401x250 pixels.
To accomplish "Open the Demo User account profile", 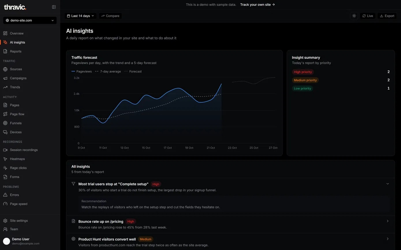I will tap(30, 241).
